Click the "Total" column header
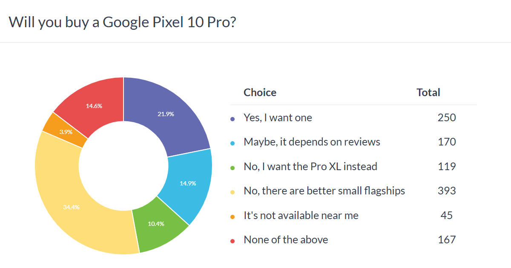The width and height of the screenshot is (511, 268). point(428,92)
